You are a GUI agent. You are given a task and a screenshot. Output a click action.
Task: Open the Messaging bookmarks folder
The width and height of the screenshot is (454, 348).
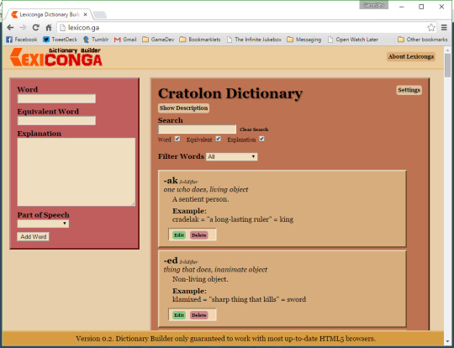[x=304, y=40]
